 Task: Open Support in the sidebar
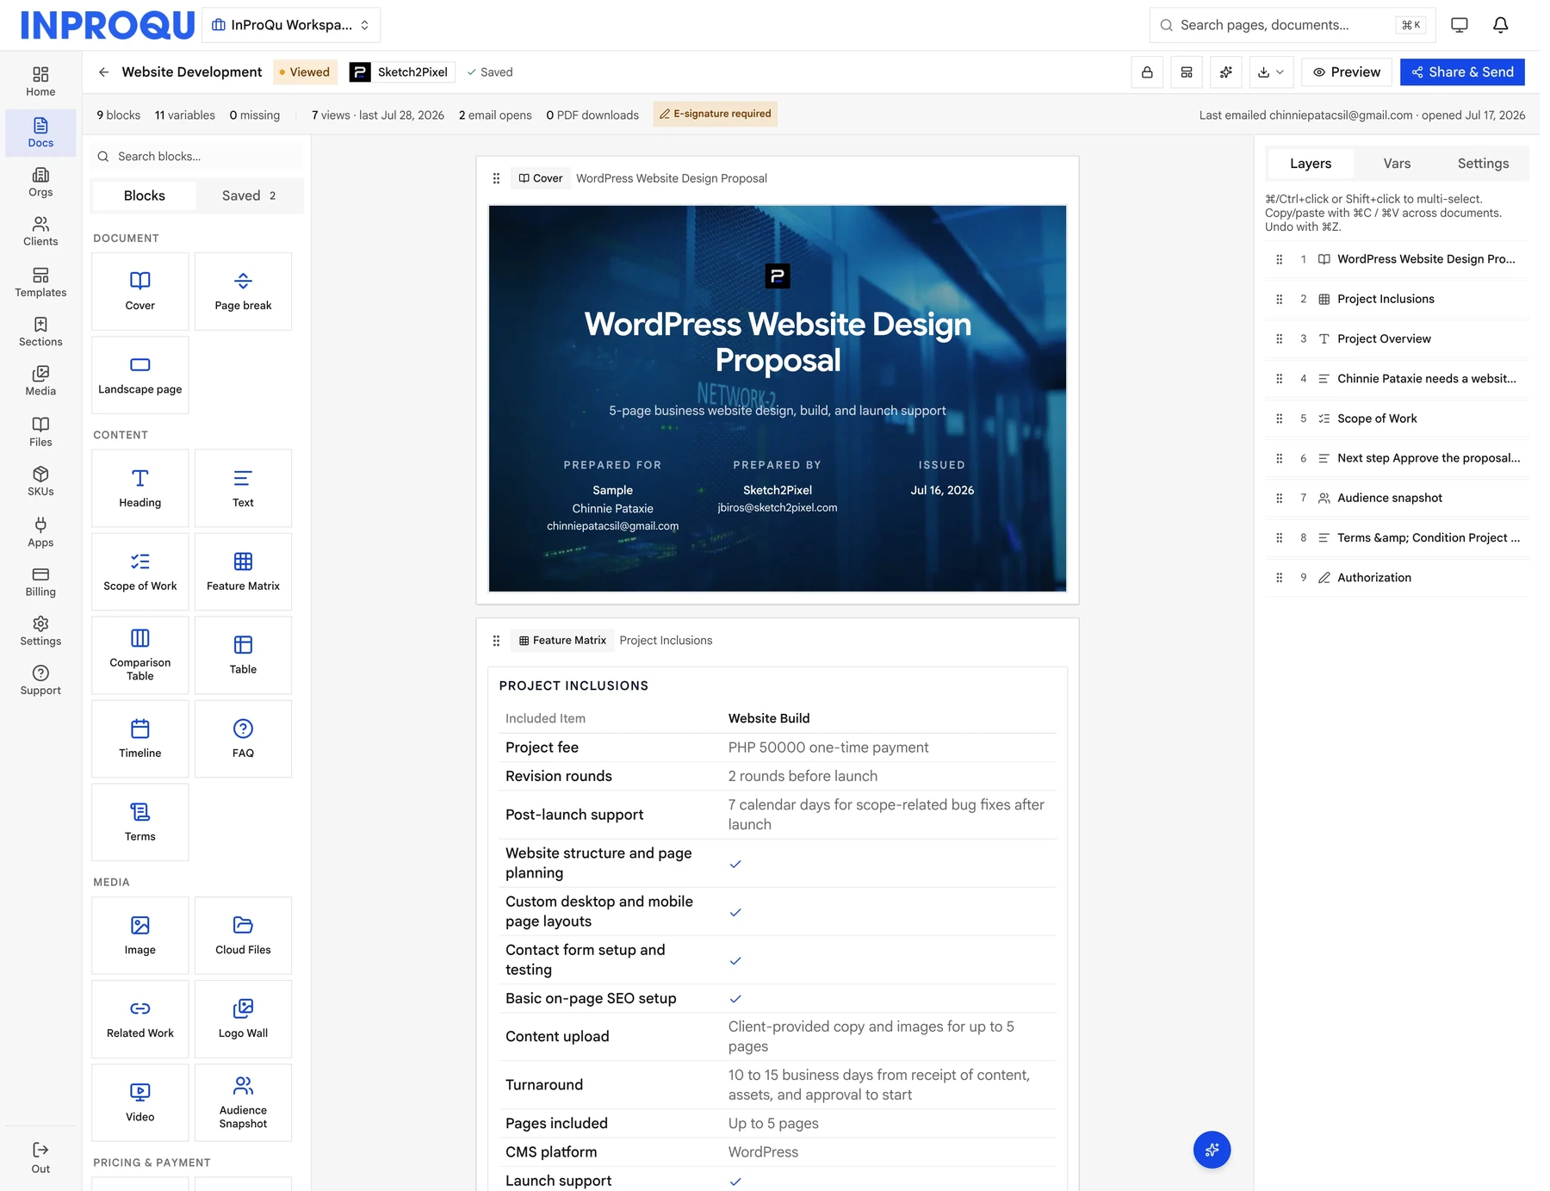40,679
